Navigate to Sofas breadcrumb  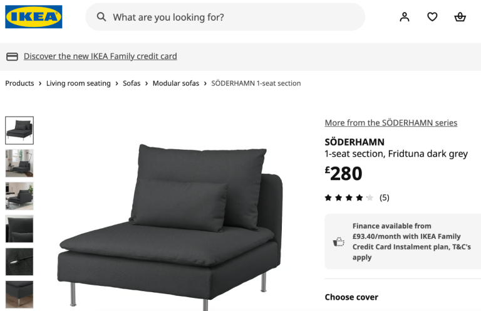click(x=132, y=83)
